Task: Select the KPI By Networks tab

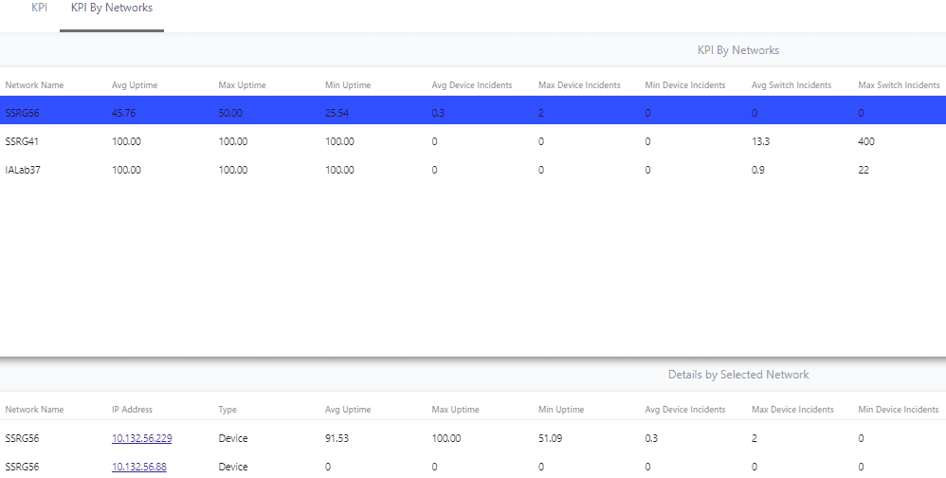Action: [x=112, y=9]
